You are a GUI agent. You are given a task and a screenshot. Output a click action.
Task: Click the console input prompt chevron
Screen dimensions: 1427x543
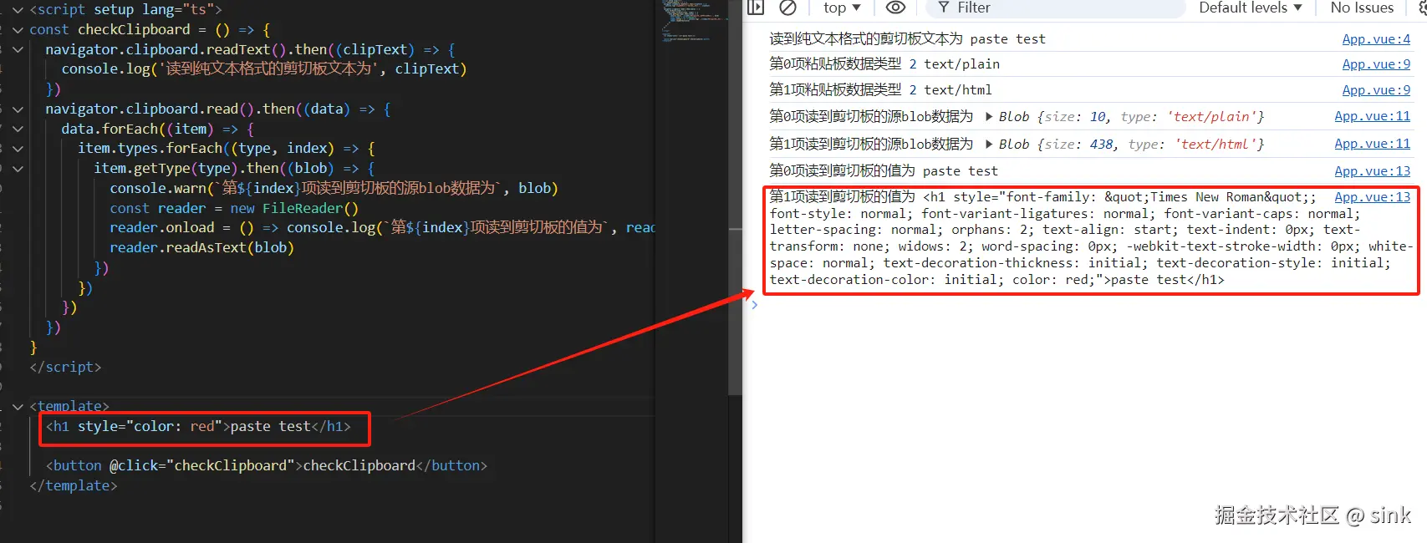click(x=754, y=305)
